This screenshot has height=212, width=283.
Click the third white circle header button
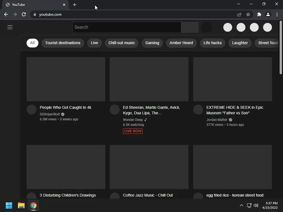(254, 27)
